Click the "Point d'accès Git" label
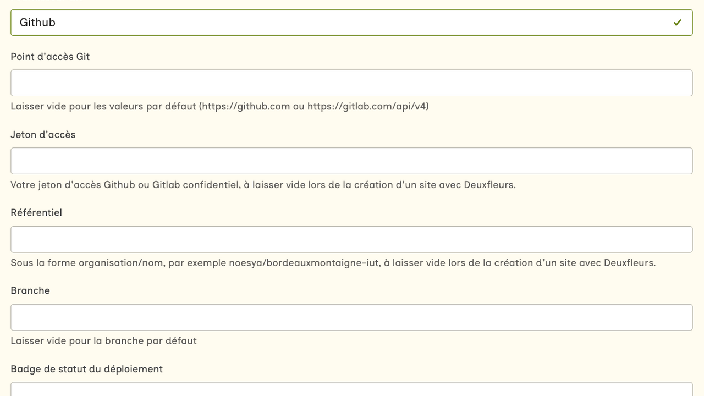704x396 pixels. tap(50, 57)
